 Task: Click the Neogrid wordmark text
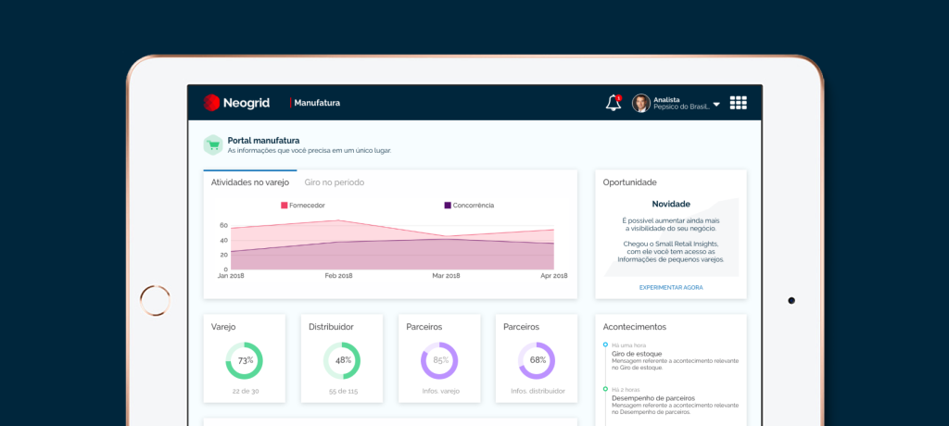coord(247,103)
